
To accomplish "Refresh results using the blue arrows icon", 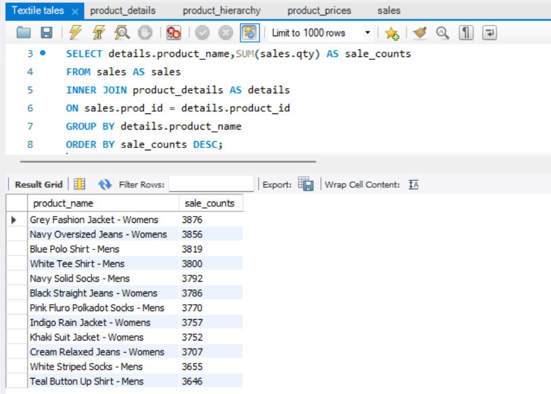I will 106,184.
